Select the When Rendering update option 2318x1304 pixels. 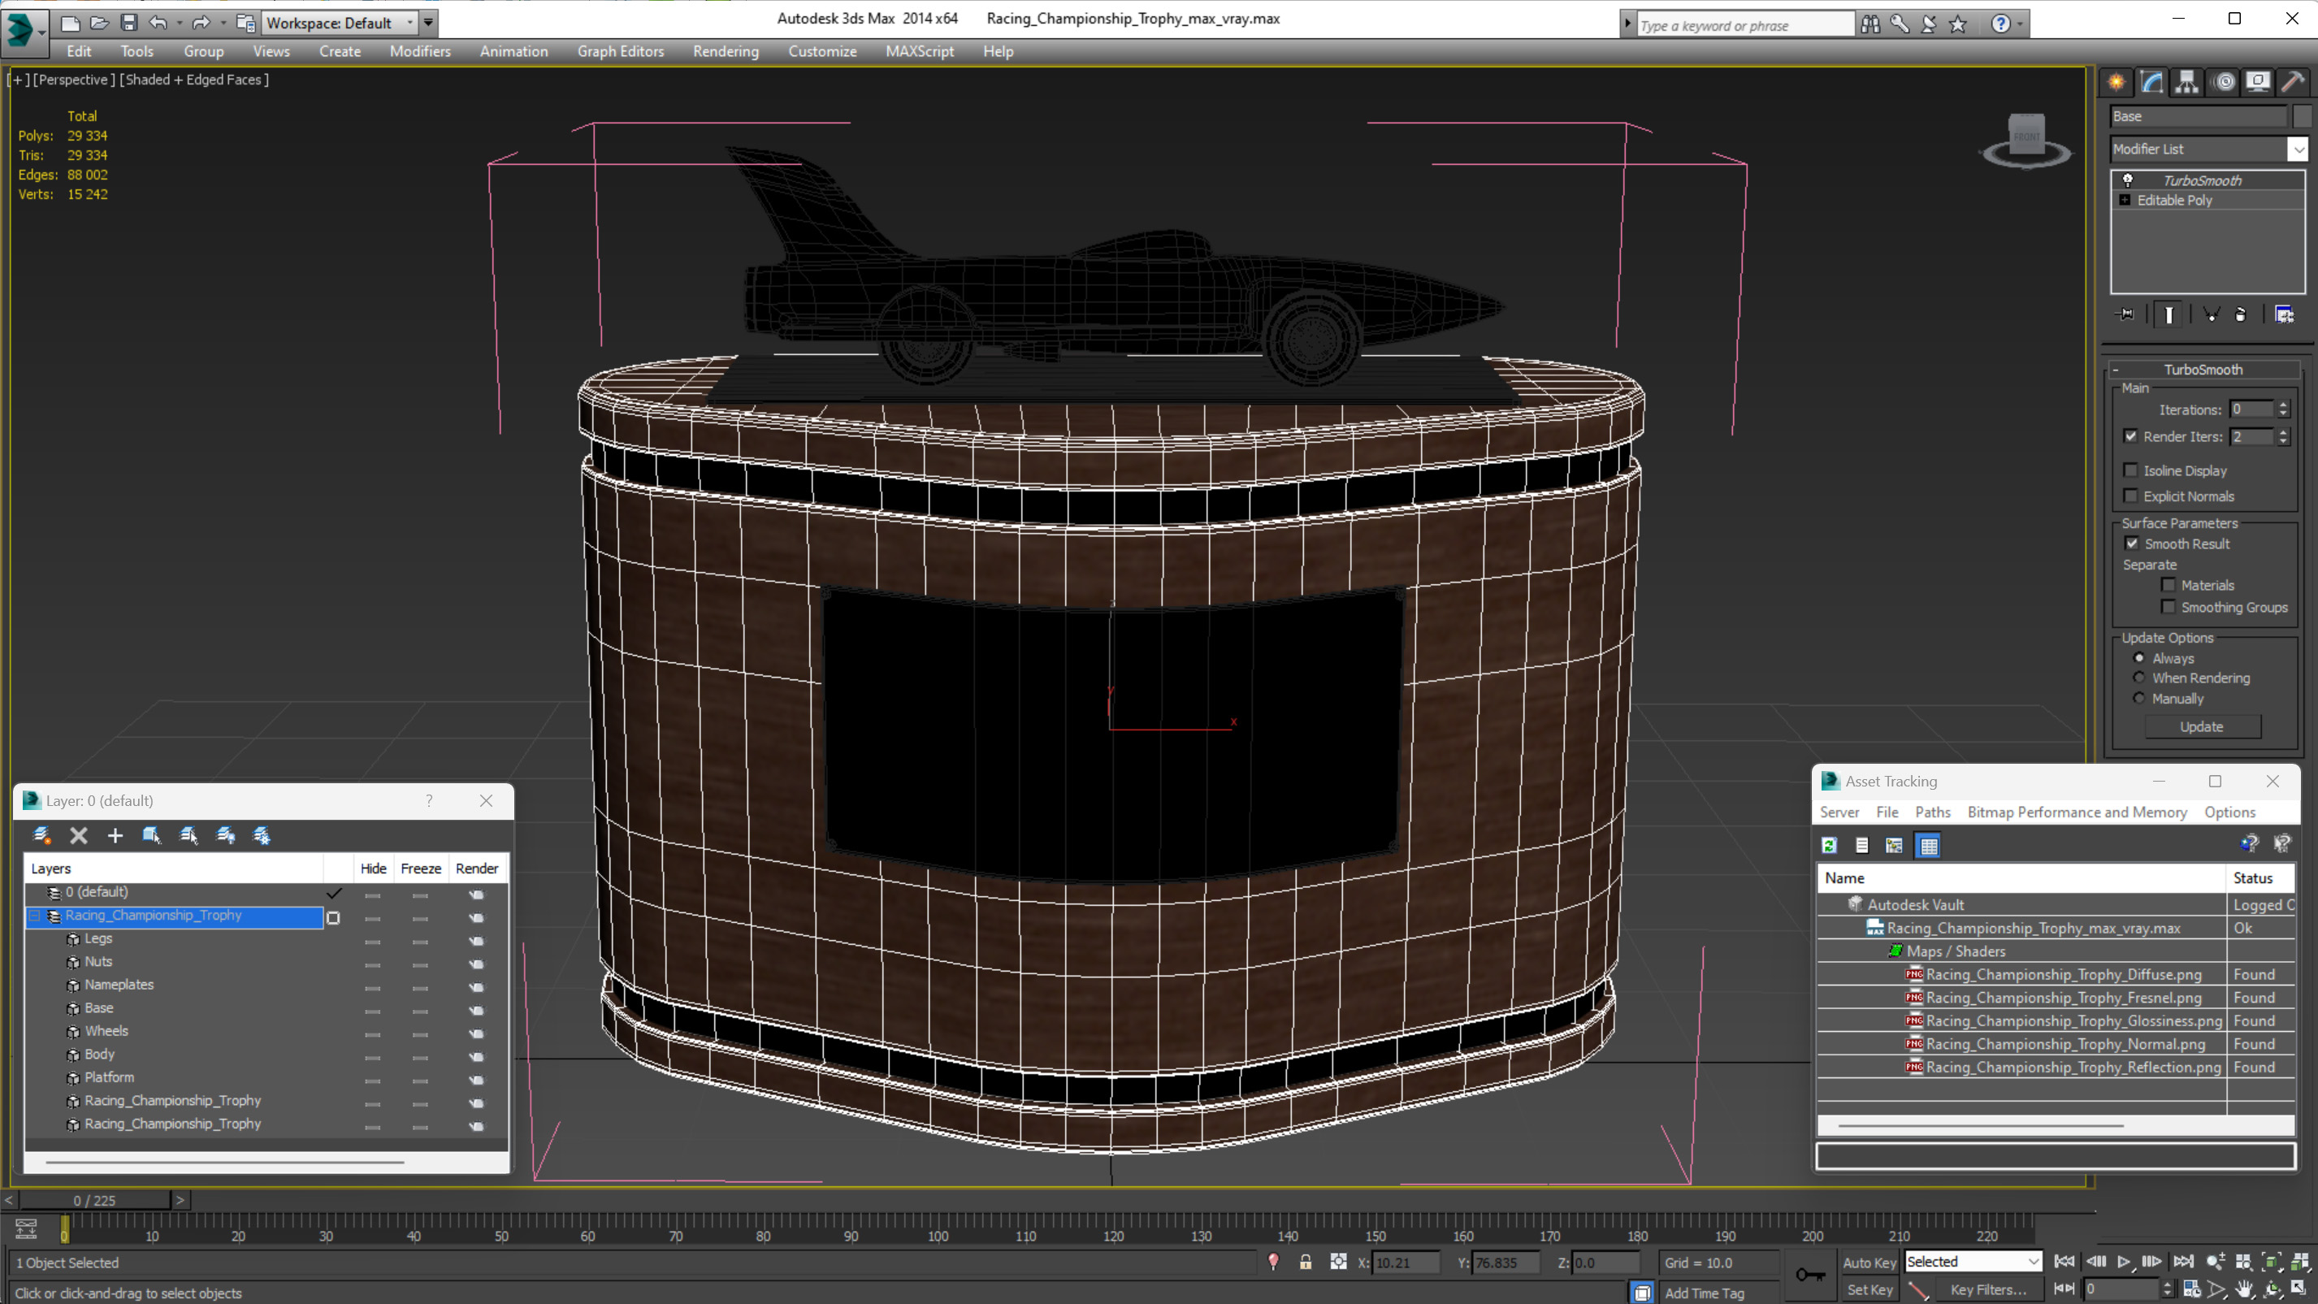coord(2139,678)
